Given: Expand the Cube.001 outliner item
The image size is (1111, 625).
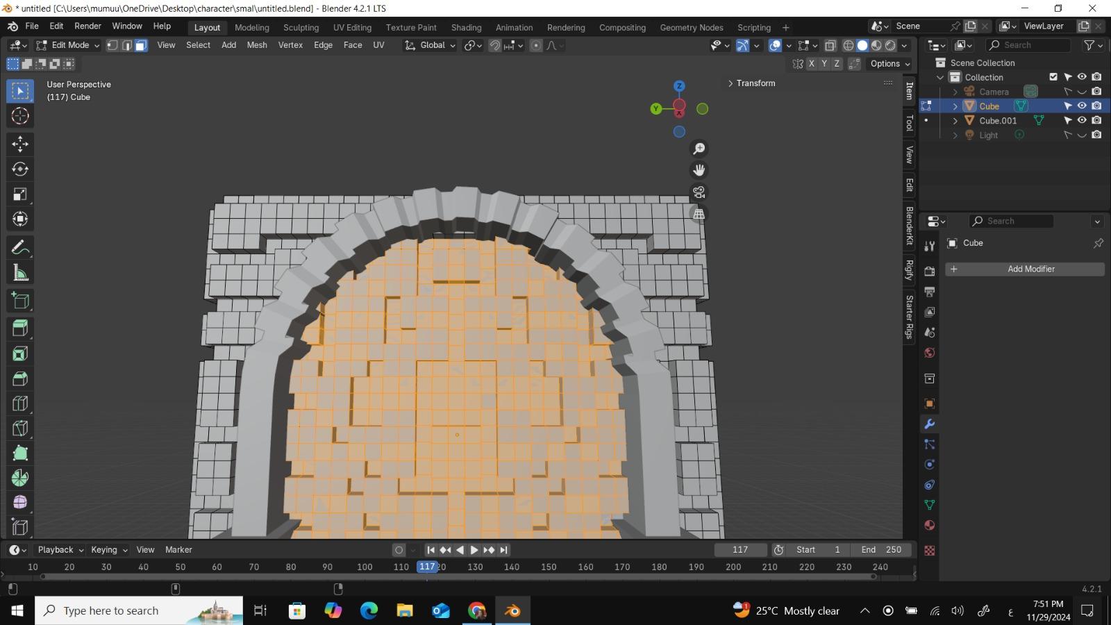Looking at the screenshot, I should [955, 120].
